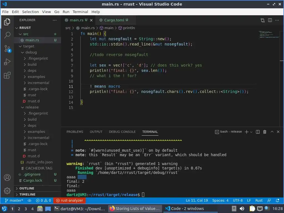Image resolution: width=284 pixels, height=213 pixels.
Task: Add a new terminal with plus icon
Action: pos(247,132)
